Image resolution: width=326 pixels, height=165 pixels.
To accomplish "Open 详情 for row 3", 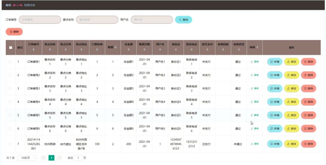I will [x=275, y=88].
